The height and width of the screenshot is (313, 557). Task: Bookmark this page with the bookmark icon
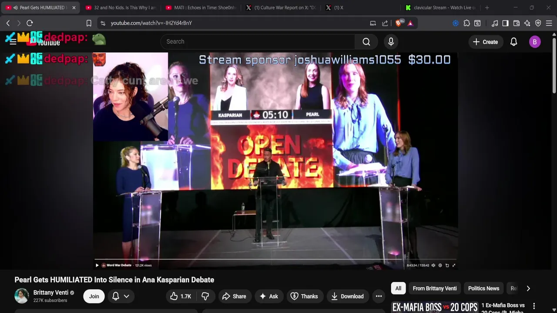[x=89, y=23]
